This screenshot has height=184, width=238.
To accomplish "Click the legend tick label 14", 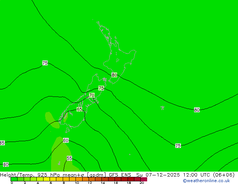I will pyautogui.click(x=103, y=183).
